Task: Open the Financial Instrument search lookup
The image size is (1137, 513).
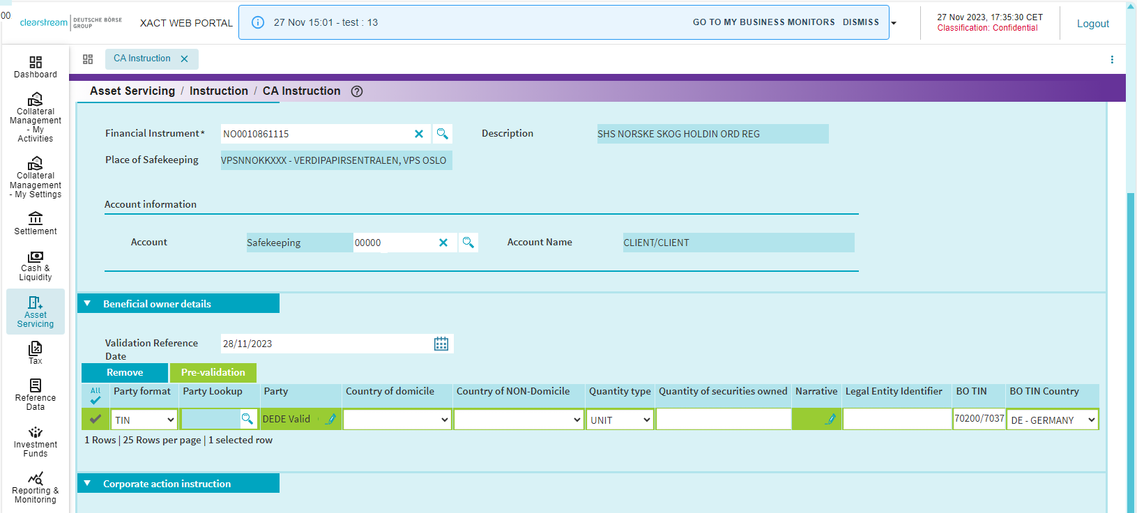Action: tap(442, 134)
